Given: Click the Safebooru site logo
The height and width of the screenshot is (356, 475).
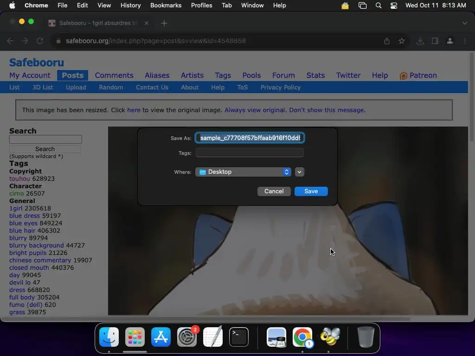Looking at the screenshot, I should tap(37, 63).
